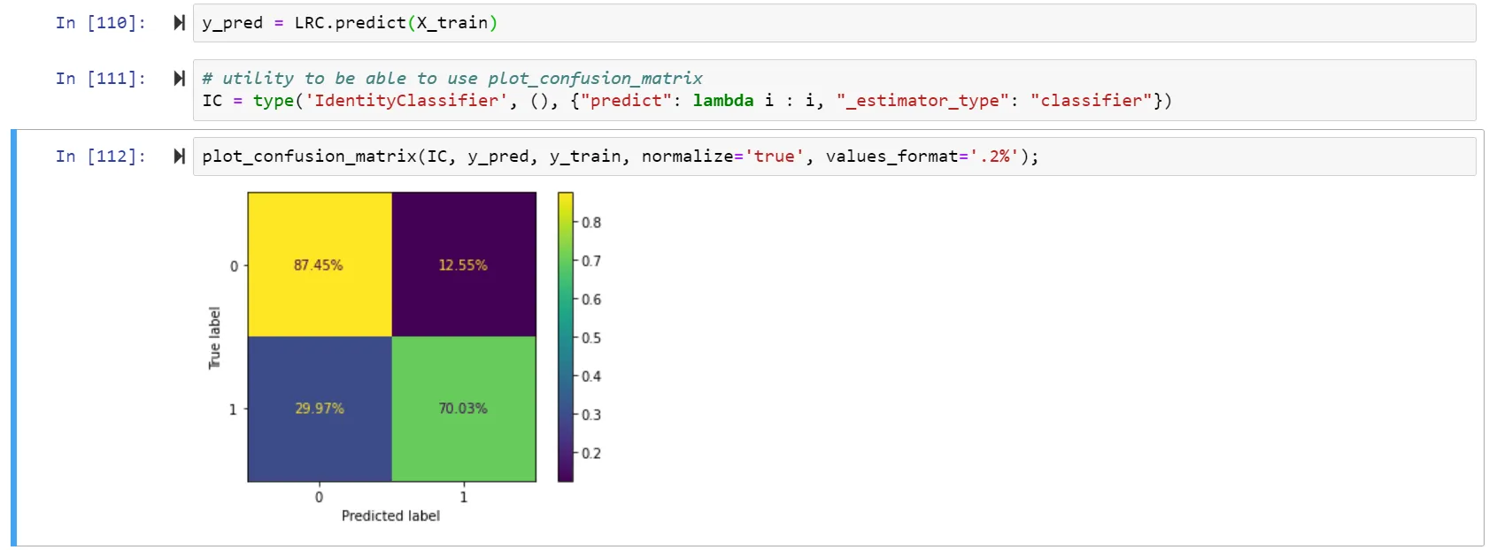
Task: Click the comment about plot_confusion_matrix utility
Action: click(452, 79)
